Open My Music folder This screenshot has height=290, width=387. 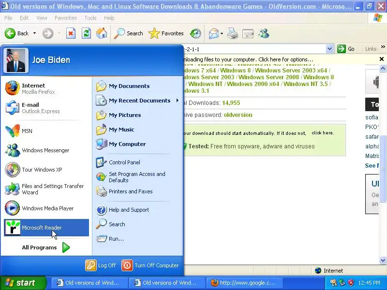137,130
